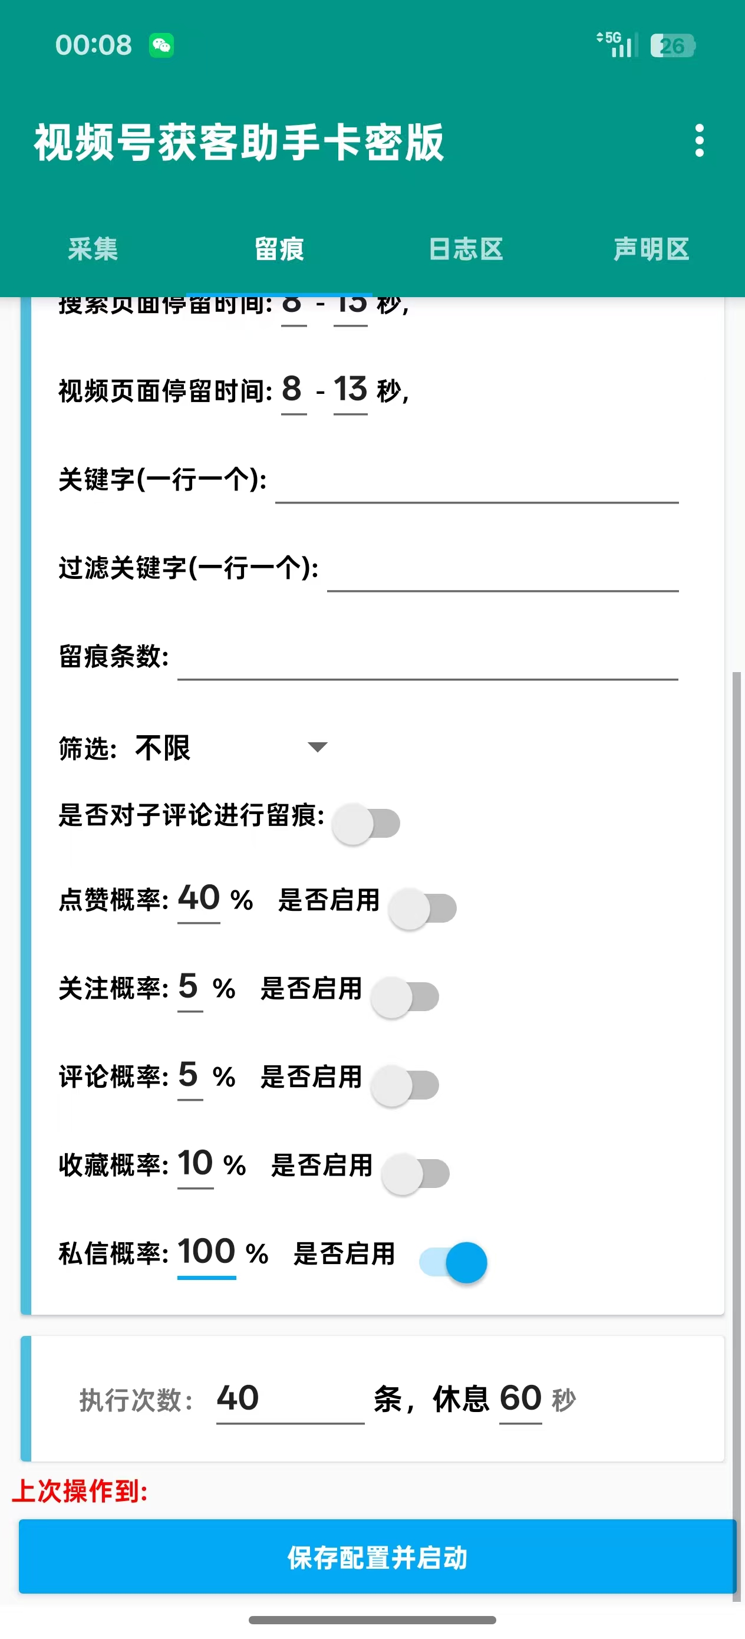
Task: Toggle 是否对子评论进行留痕 switch
Action: point(367,823)
